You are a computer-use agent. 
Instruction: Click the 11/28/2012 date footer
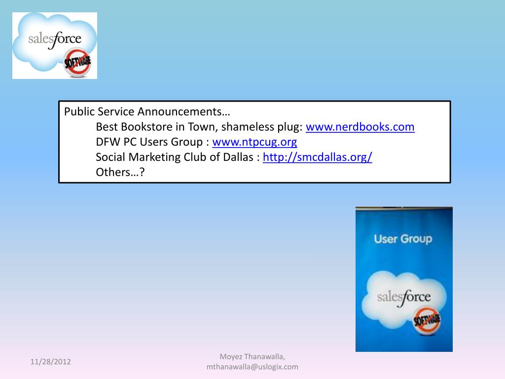[51, 362]
